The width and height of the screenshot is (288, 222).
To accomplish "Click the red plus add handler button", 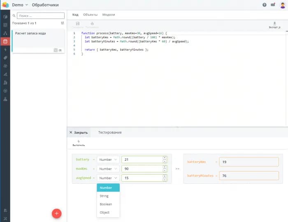I will click(x=57, y=213).
